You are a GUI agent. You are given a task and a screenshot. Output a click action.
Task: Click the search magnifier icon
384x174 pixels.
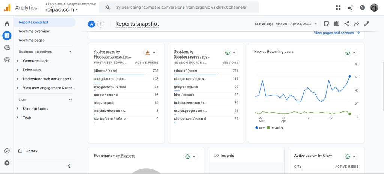pyautogui.click(x=108, y=7)
